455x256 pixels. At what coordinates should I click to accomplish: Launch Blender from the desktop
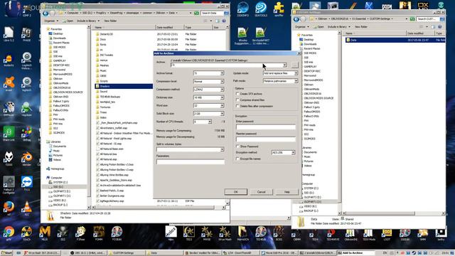click(x=27, y=159)
